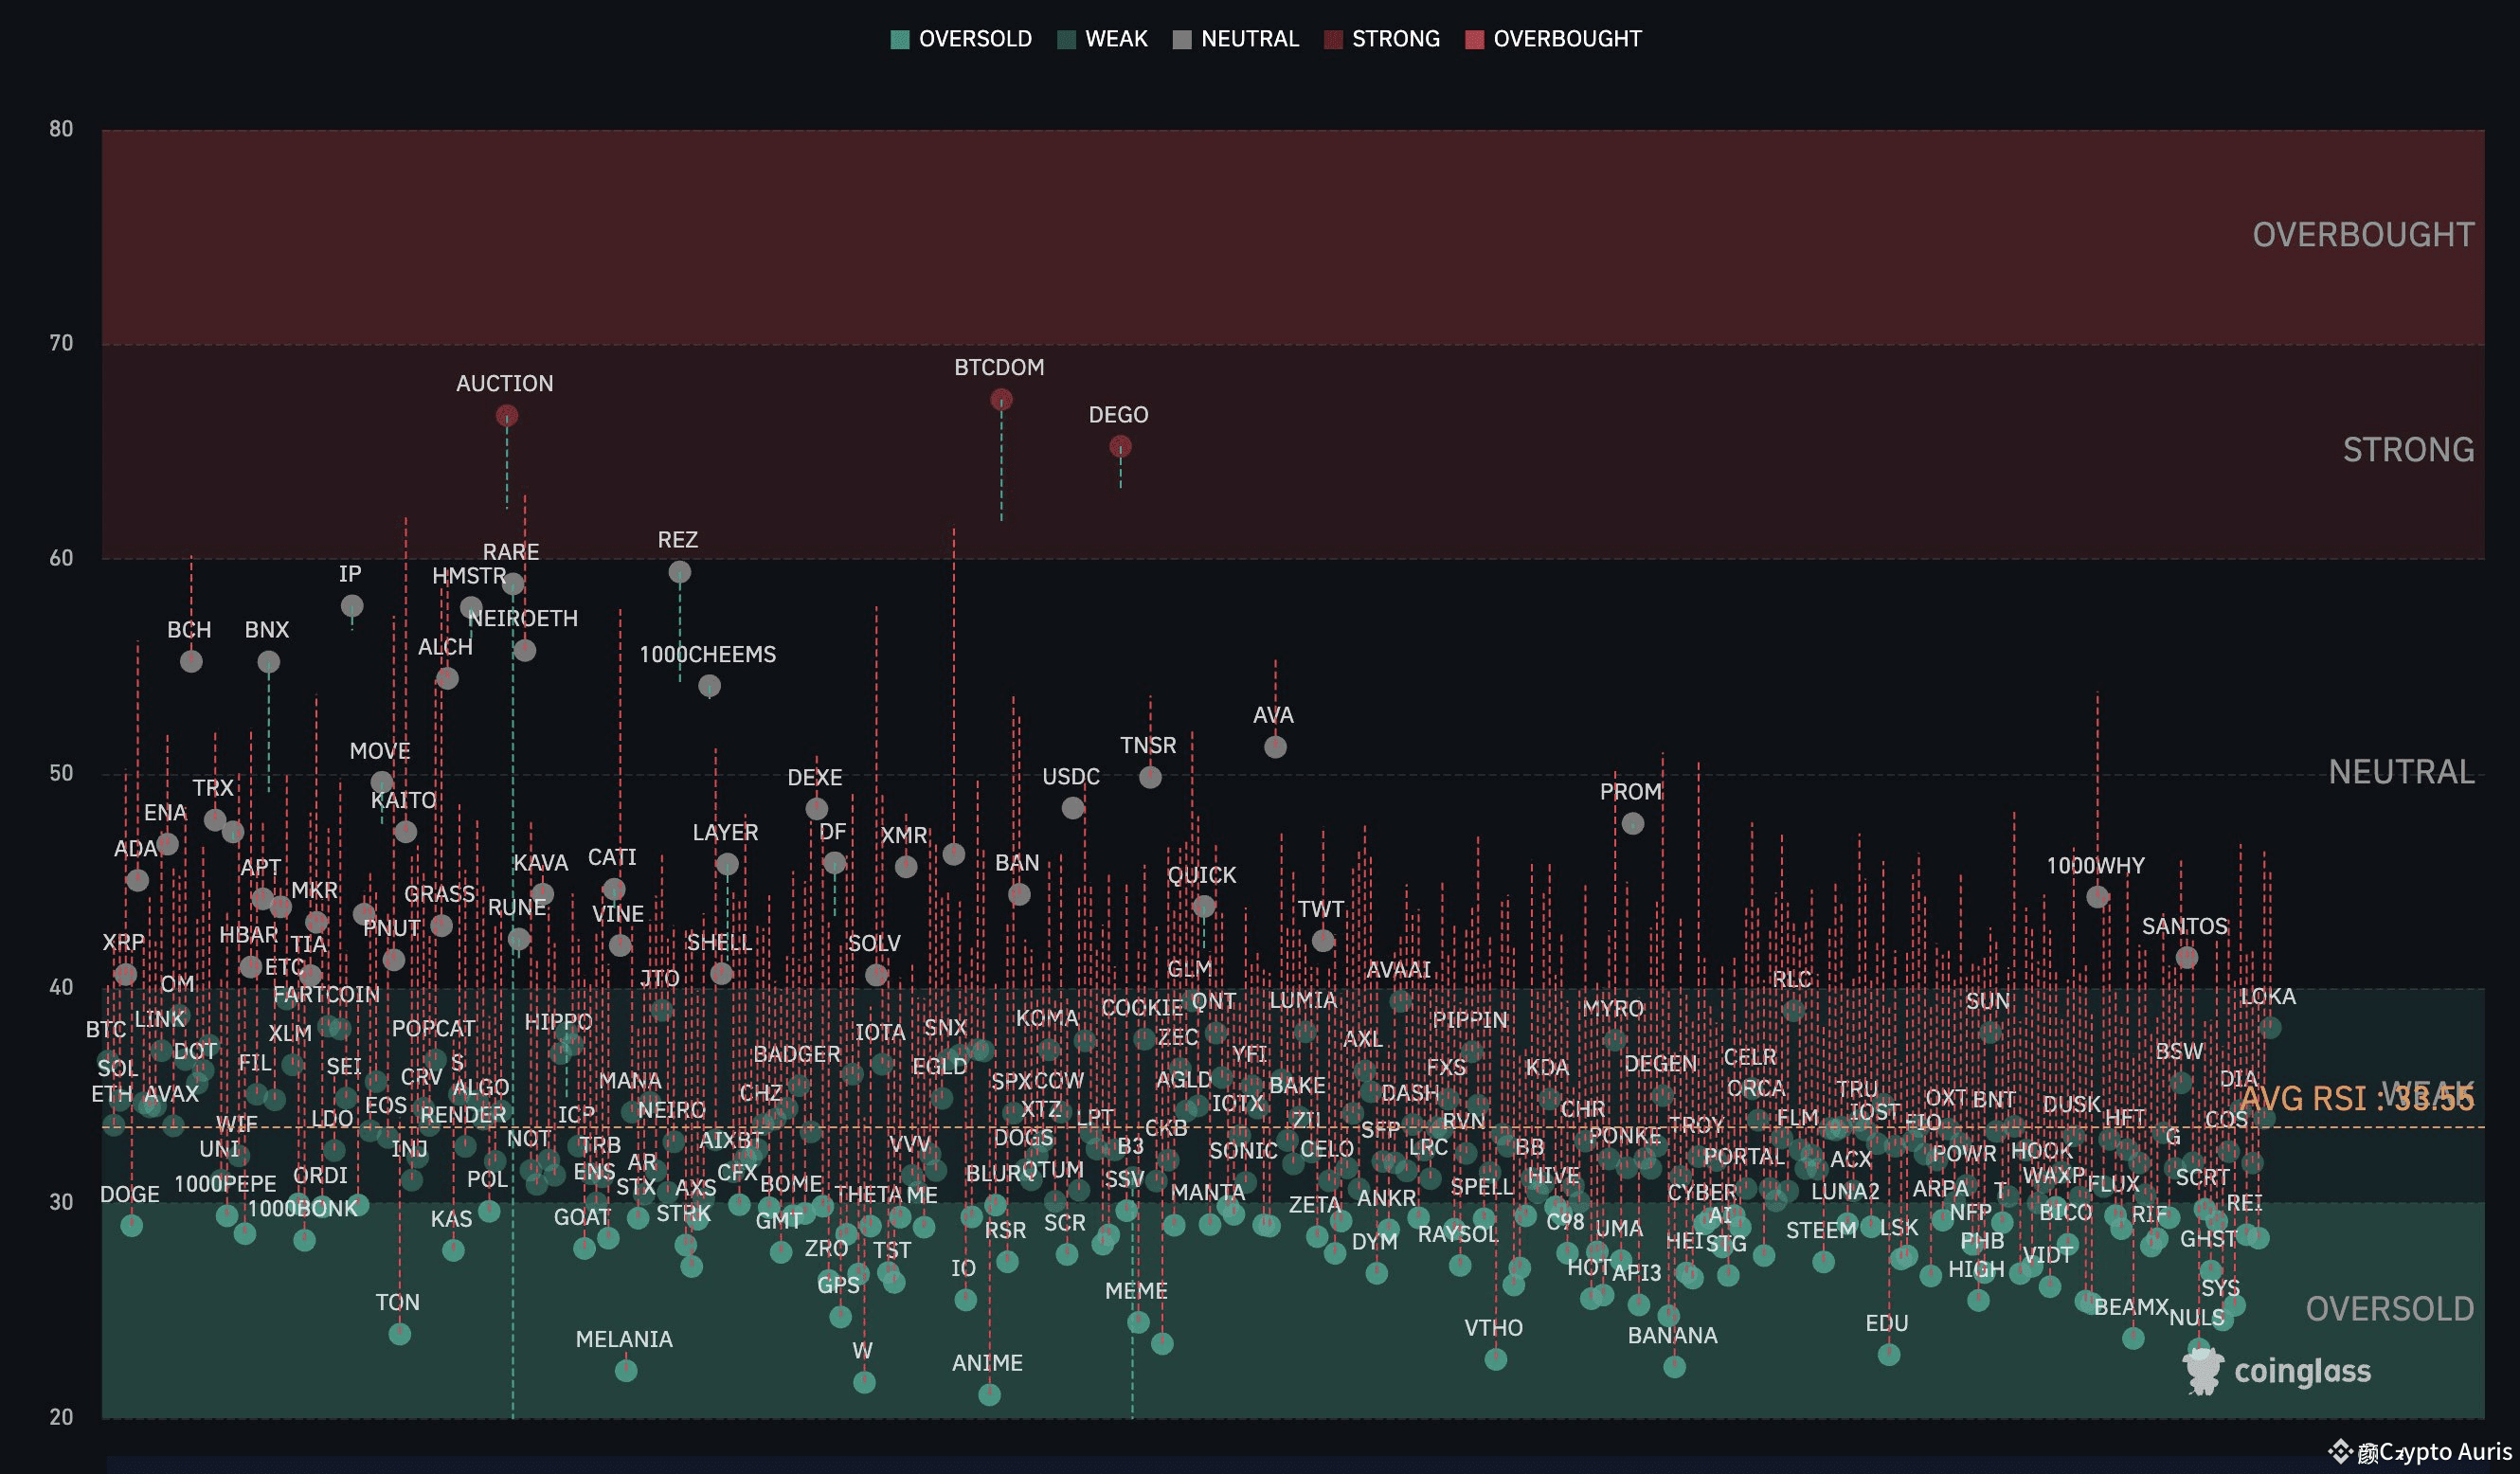Click the OVERSOLD zone label inside chart
Image resolution: width=2520 pixels, height=1474 pixels.
[x=2389, y=1309]
